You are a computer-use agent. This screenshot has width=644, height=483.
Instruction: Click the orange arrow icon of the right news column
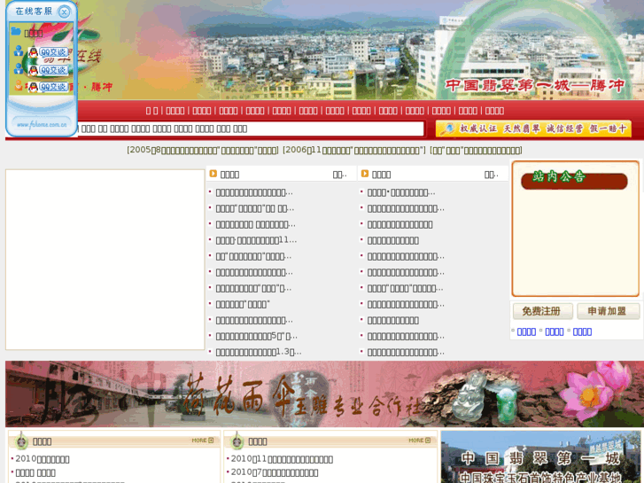pos(364,174)
